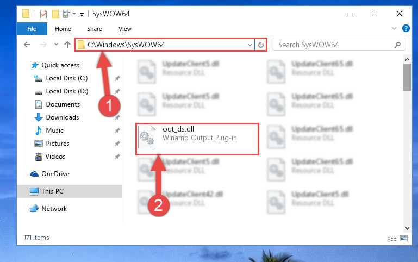Switch to the View tab
This screenshot has height=262, width=418.
tap(125, 29)
